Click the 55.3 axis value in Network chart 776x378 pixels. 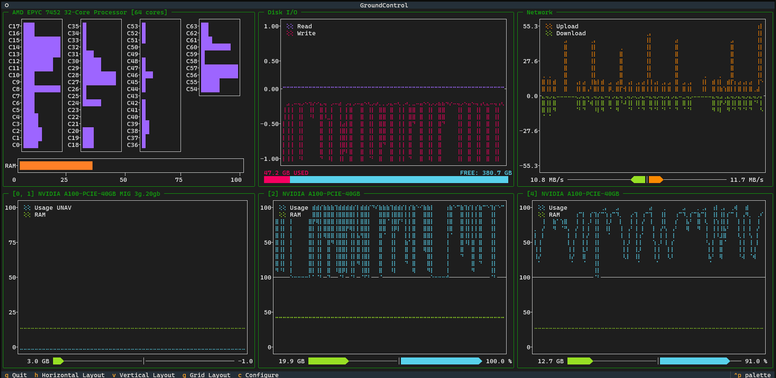click(530, 26)
